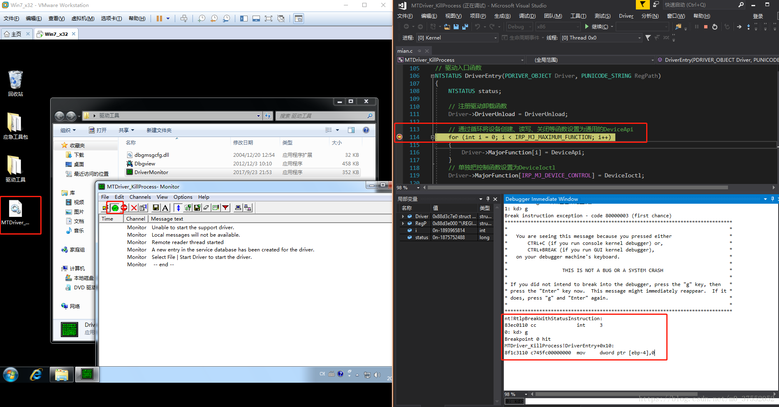The height and width of the screenshot is (407, 779).
Task: Click the Windows 7 Start orb
Action: coord(11,375)
